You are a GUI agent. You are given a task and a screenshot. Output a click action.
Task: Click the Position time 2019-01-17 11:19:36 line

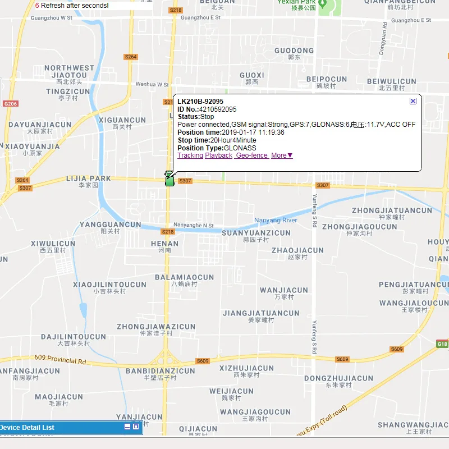click(231, 132)
